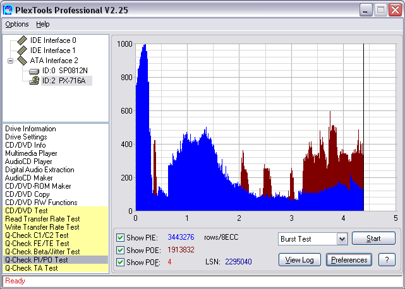Select Write Transfer Rate Test
The image size is (405, 289).
42,227
